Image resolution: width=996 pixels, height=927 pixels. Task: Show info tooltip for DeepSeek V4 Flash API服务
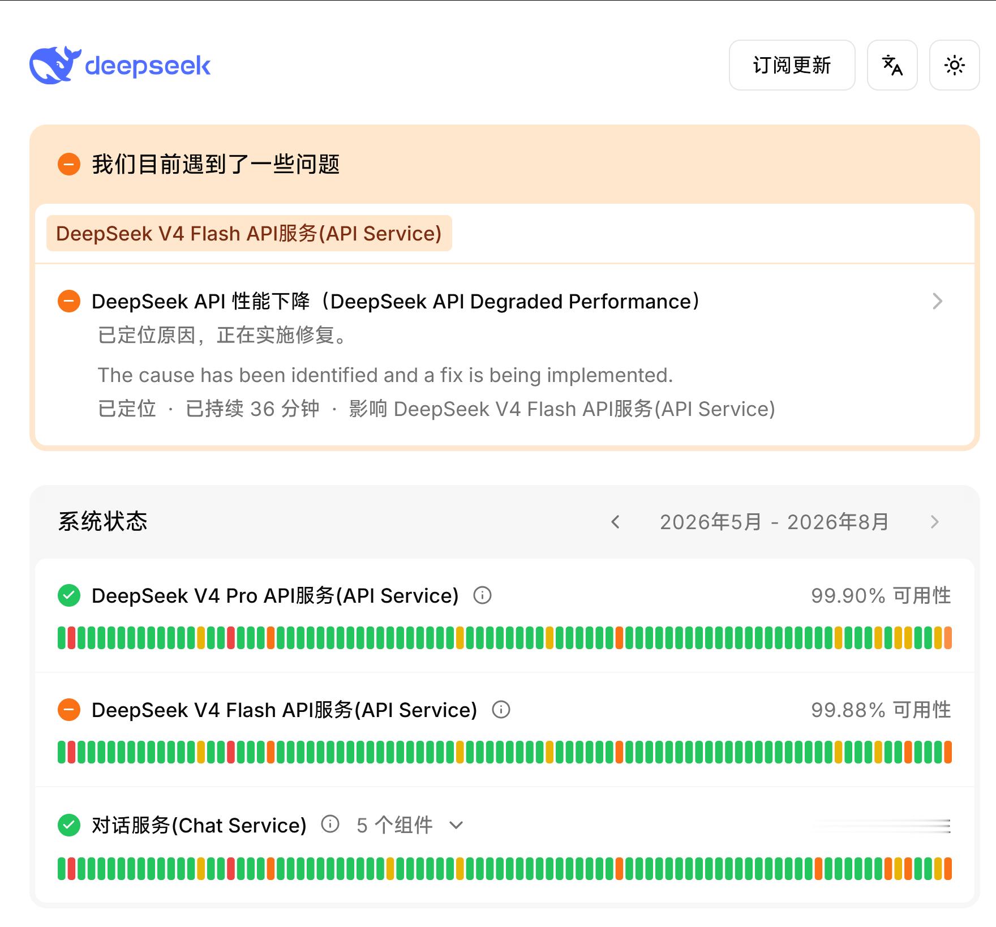tap(501, 710)
